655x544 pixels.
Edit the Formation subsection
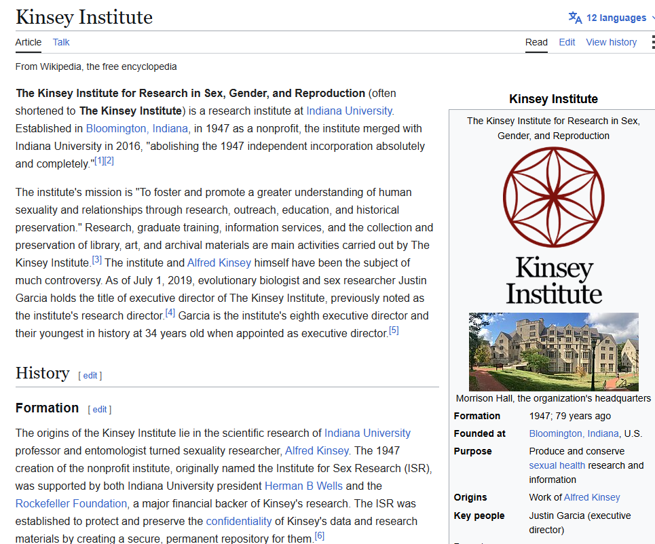click(99, 410)
